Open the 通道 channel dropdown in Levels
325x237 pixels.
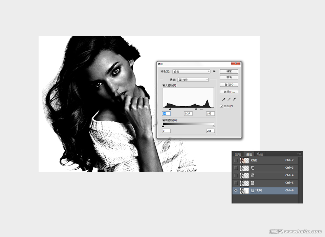pos(193,80)
